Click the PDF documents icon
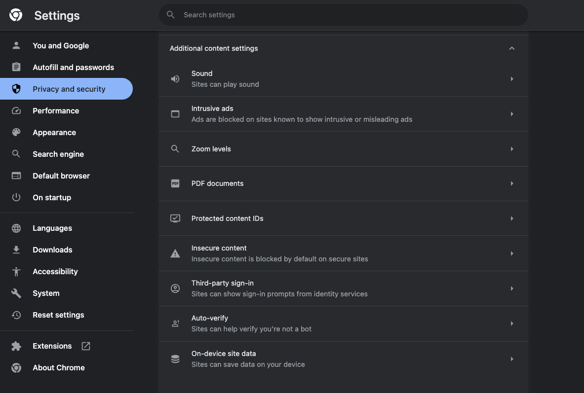Viewport: 584px width, 393px height. coord(175,183)
